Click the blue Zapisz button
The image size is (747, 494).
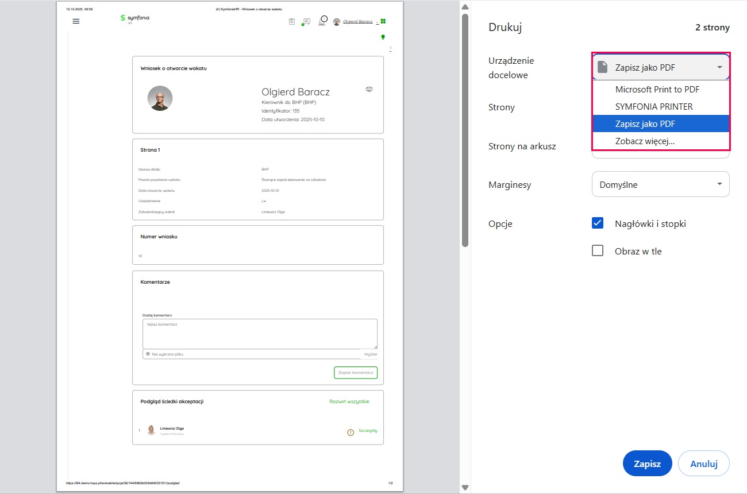tap(647, 464)
